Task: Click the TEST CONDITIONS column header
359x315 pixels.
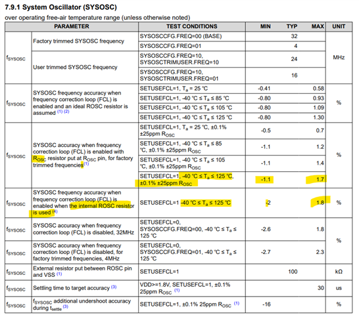Action: [x=192, y=26]
